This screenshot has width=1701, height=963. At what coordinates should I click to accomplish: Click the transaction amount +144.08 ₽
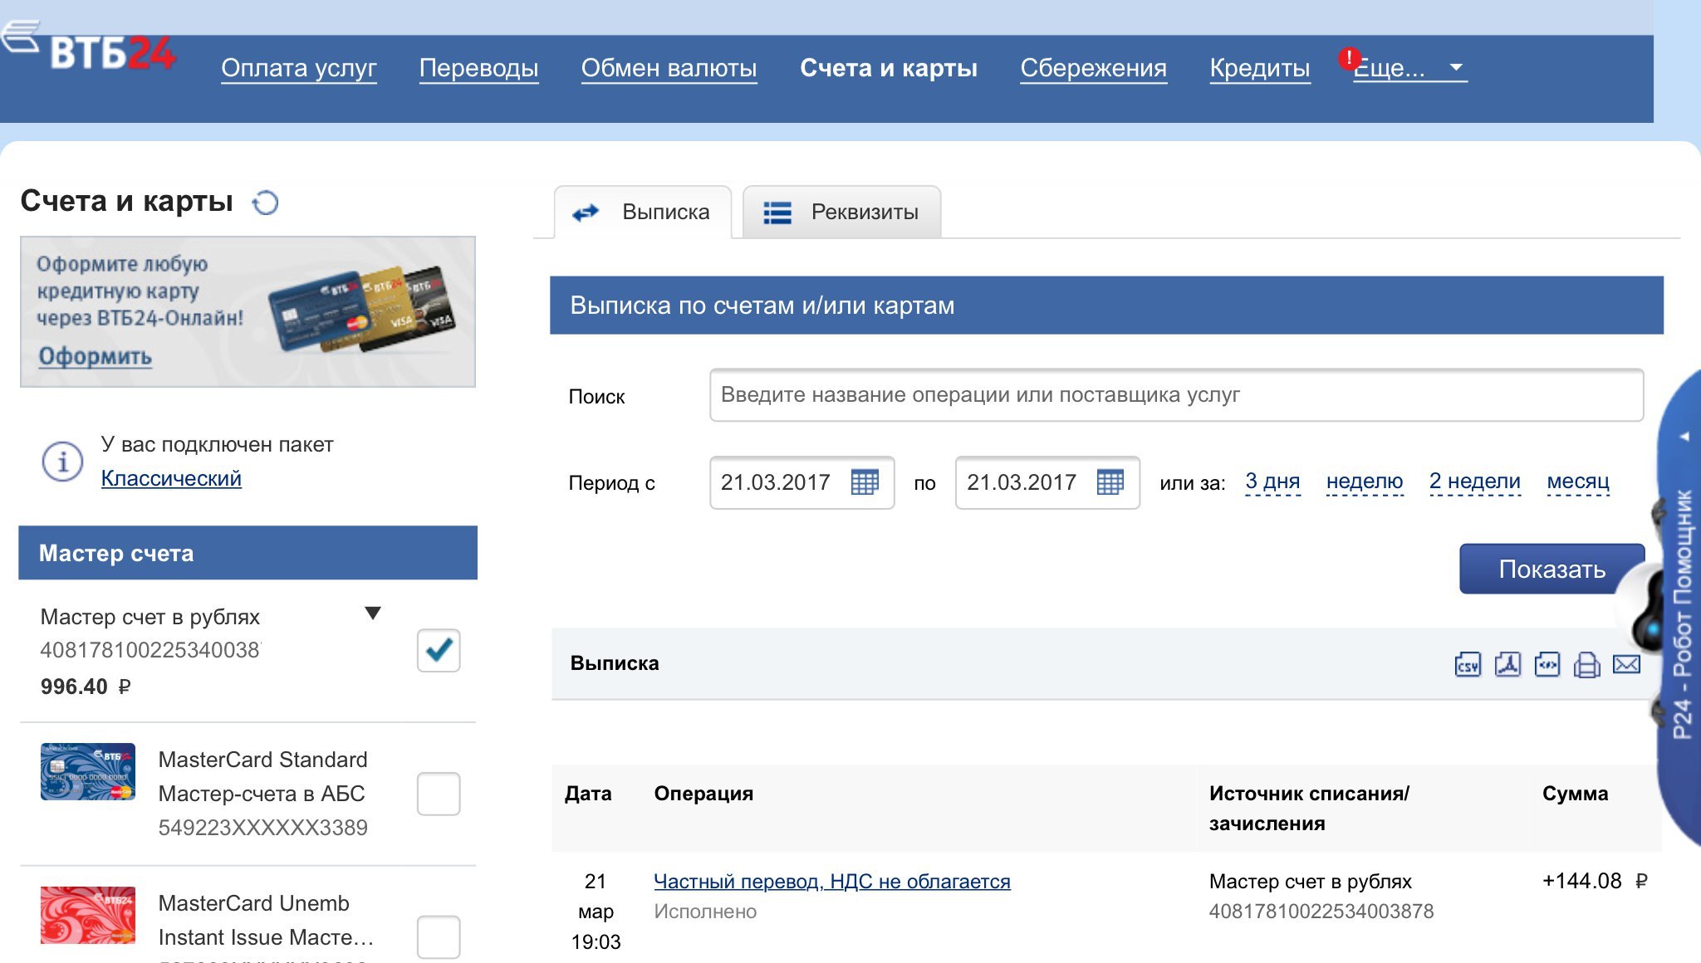coord(1595,881)
